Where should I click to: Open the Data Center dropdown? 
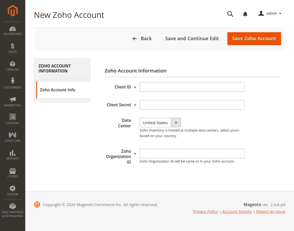point(160,123)
